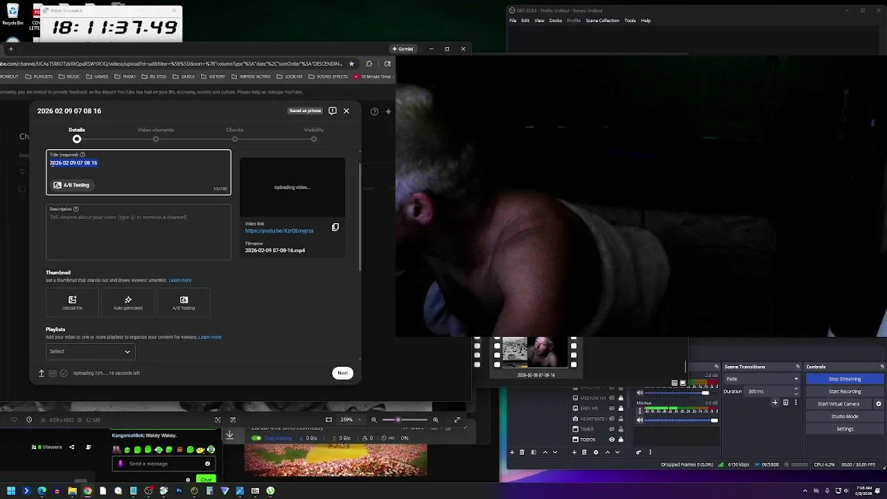Click the A/B Testing button under title
This screenshot has width=887, height=499.
[x=71, y=185]
